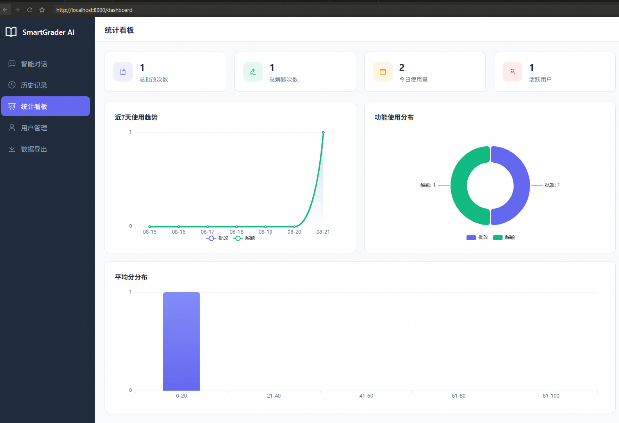Click the 81-100 axis label

tap(551, 396)
